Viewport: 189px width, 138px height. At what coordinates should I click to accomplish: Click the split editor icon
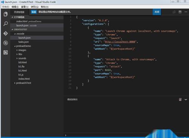(180, 12)
